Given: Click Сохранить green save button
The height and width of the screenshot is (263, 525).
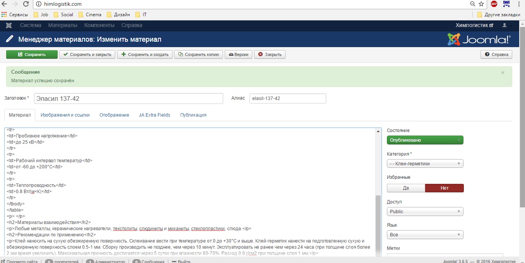Looking at the screenshot, I should point(32,54).
